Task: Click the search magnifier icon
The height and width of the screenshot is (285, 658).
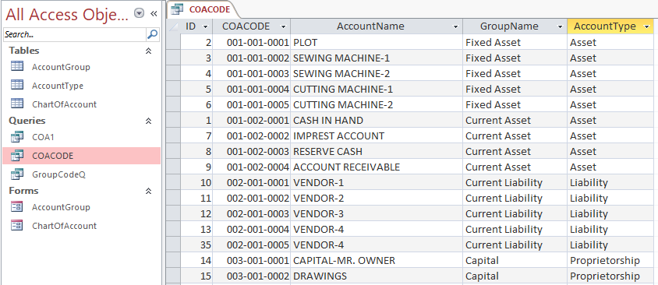Action: (x=152, y=34)
